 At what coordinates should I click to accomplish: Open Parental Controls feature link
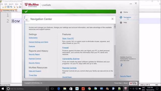click(x=69, y=68)
